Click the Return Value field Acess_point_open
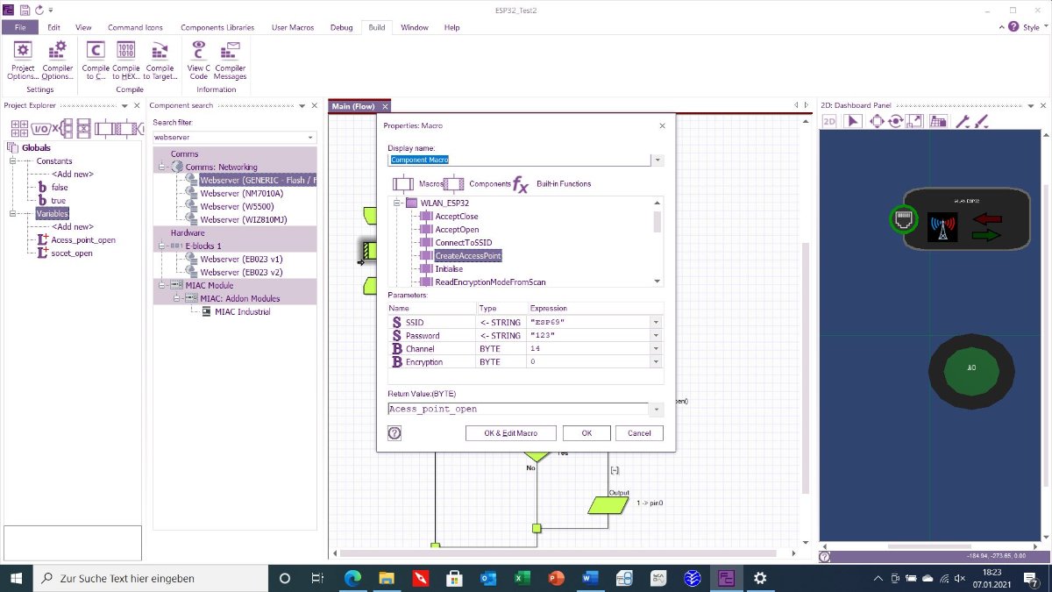1052x592 pixels. click(519, 409)
